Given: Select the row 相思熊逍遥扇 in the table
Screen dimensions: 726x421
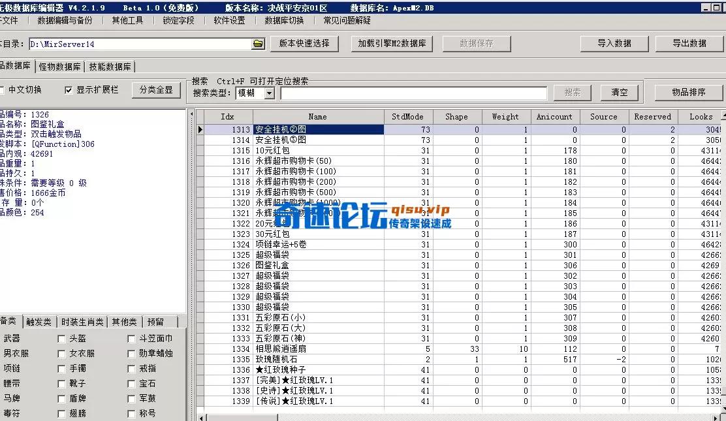Looking at the screenshot, I should pos(294,349).
